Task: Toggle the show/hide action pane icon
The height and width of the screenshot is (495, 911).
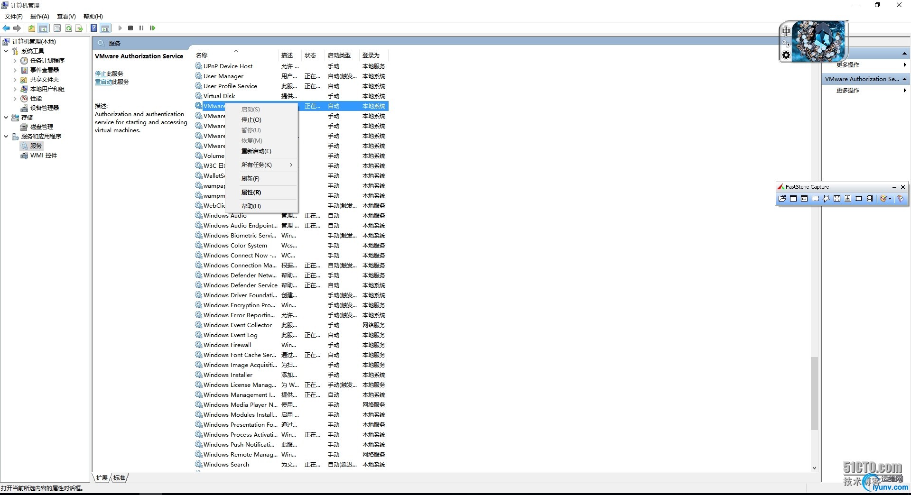Action: 105,28
